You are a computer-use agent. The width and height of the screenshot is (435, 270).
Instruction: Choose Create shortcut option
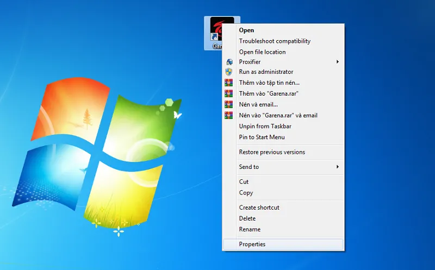[x=259, y=208]
